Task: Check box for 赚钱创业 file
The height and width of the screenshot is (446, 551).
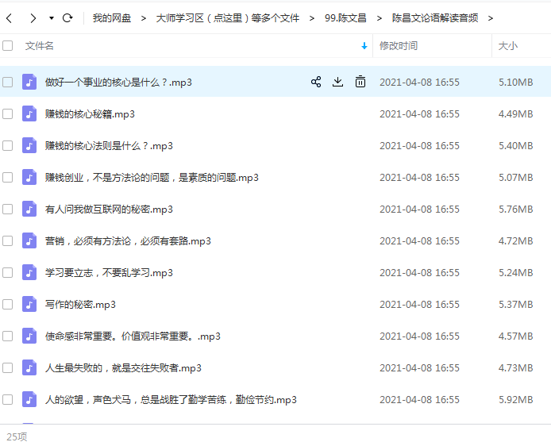Action: (x=8, y=177)
